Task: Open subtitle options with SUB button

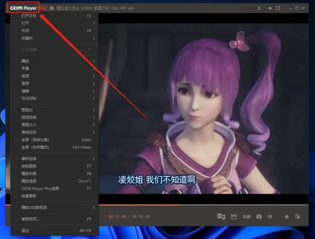Action: click(x=246, y=217)
